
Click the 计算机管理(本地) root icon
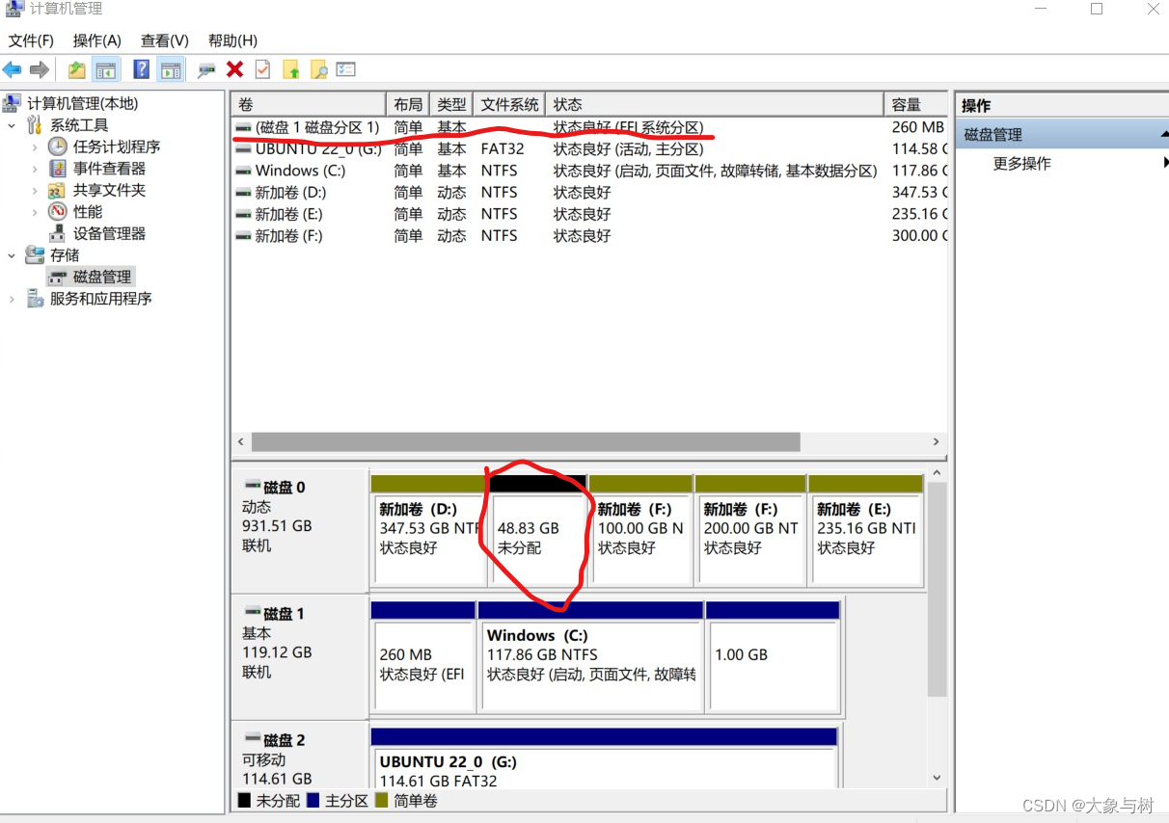pyautogui.click(x=12, y=103)
